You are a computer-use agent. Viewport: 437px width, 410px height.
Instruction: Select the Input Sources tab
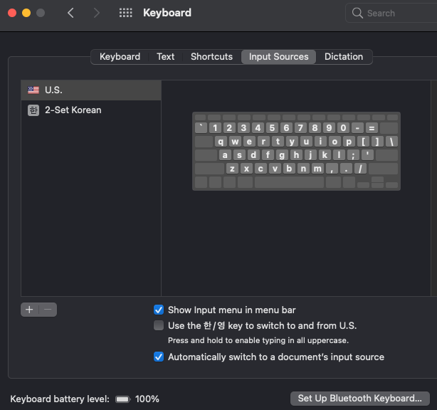(278, 57)
